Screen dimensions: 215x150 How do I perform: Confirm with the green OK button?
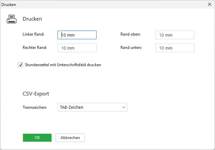(x=37, y=138)
